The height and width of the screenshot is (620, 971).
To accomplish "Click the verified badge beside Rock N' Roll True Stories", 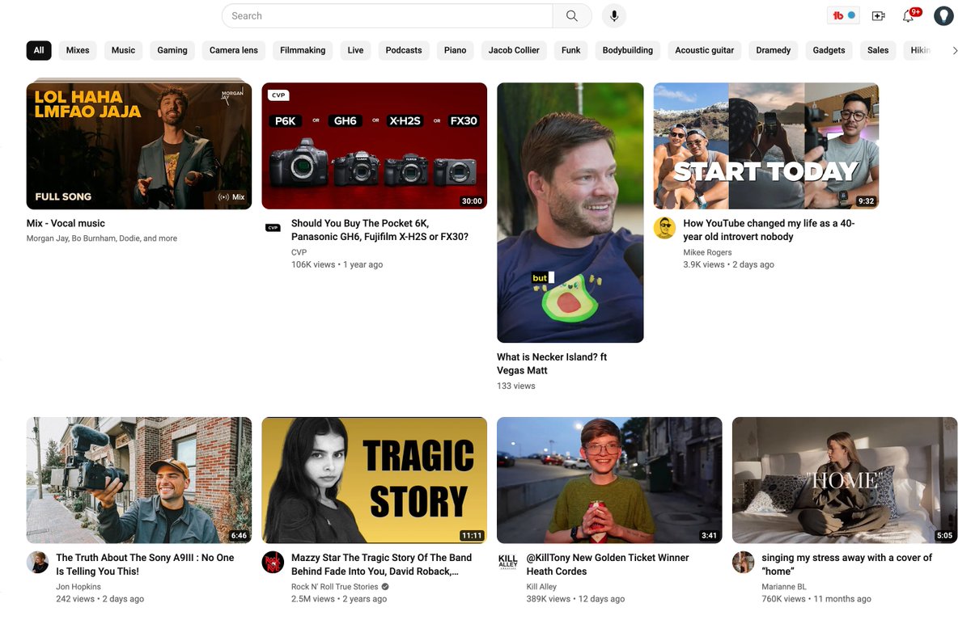I will tap(385, 587).
